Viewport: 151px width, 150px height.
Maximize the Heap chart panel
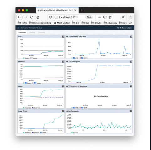click(63, 86)
